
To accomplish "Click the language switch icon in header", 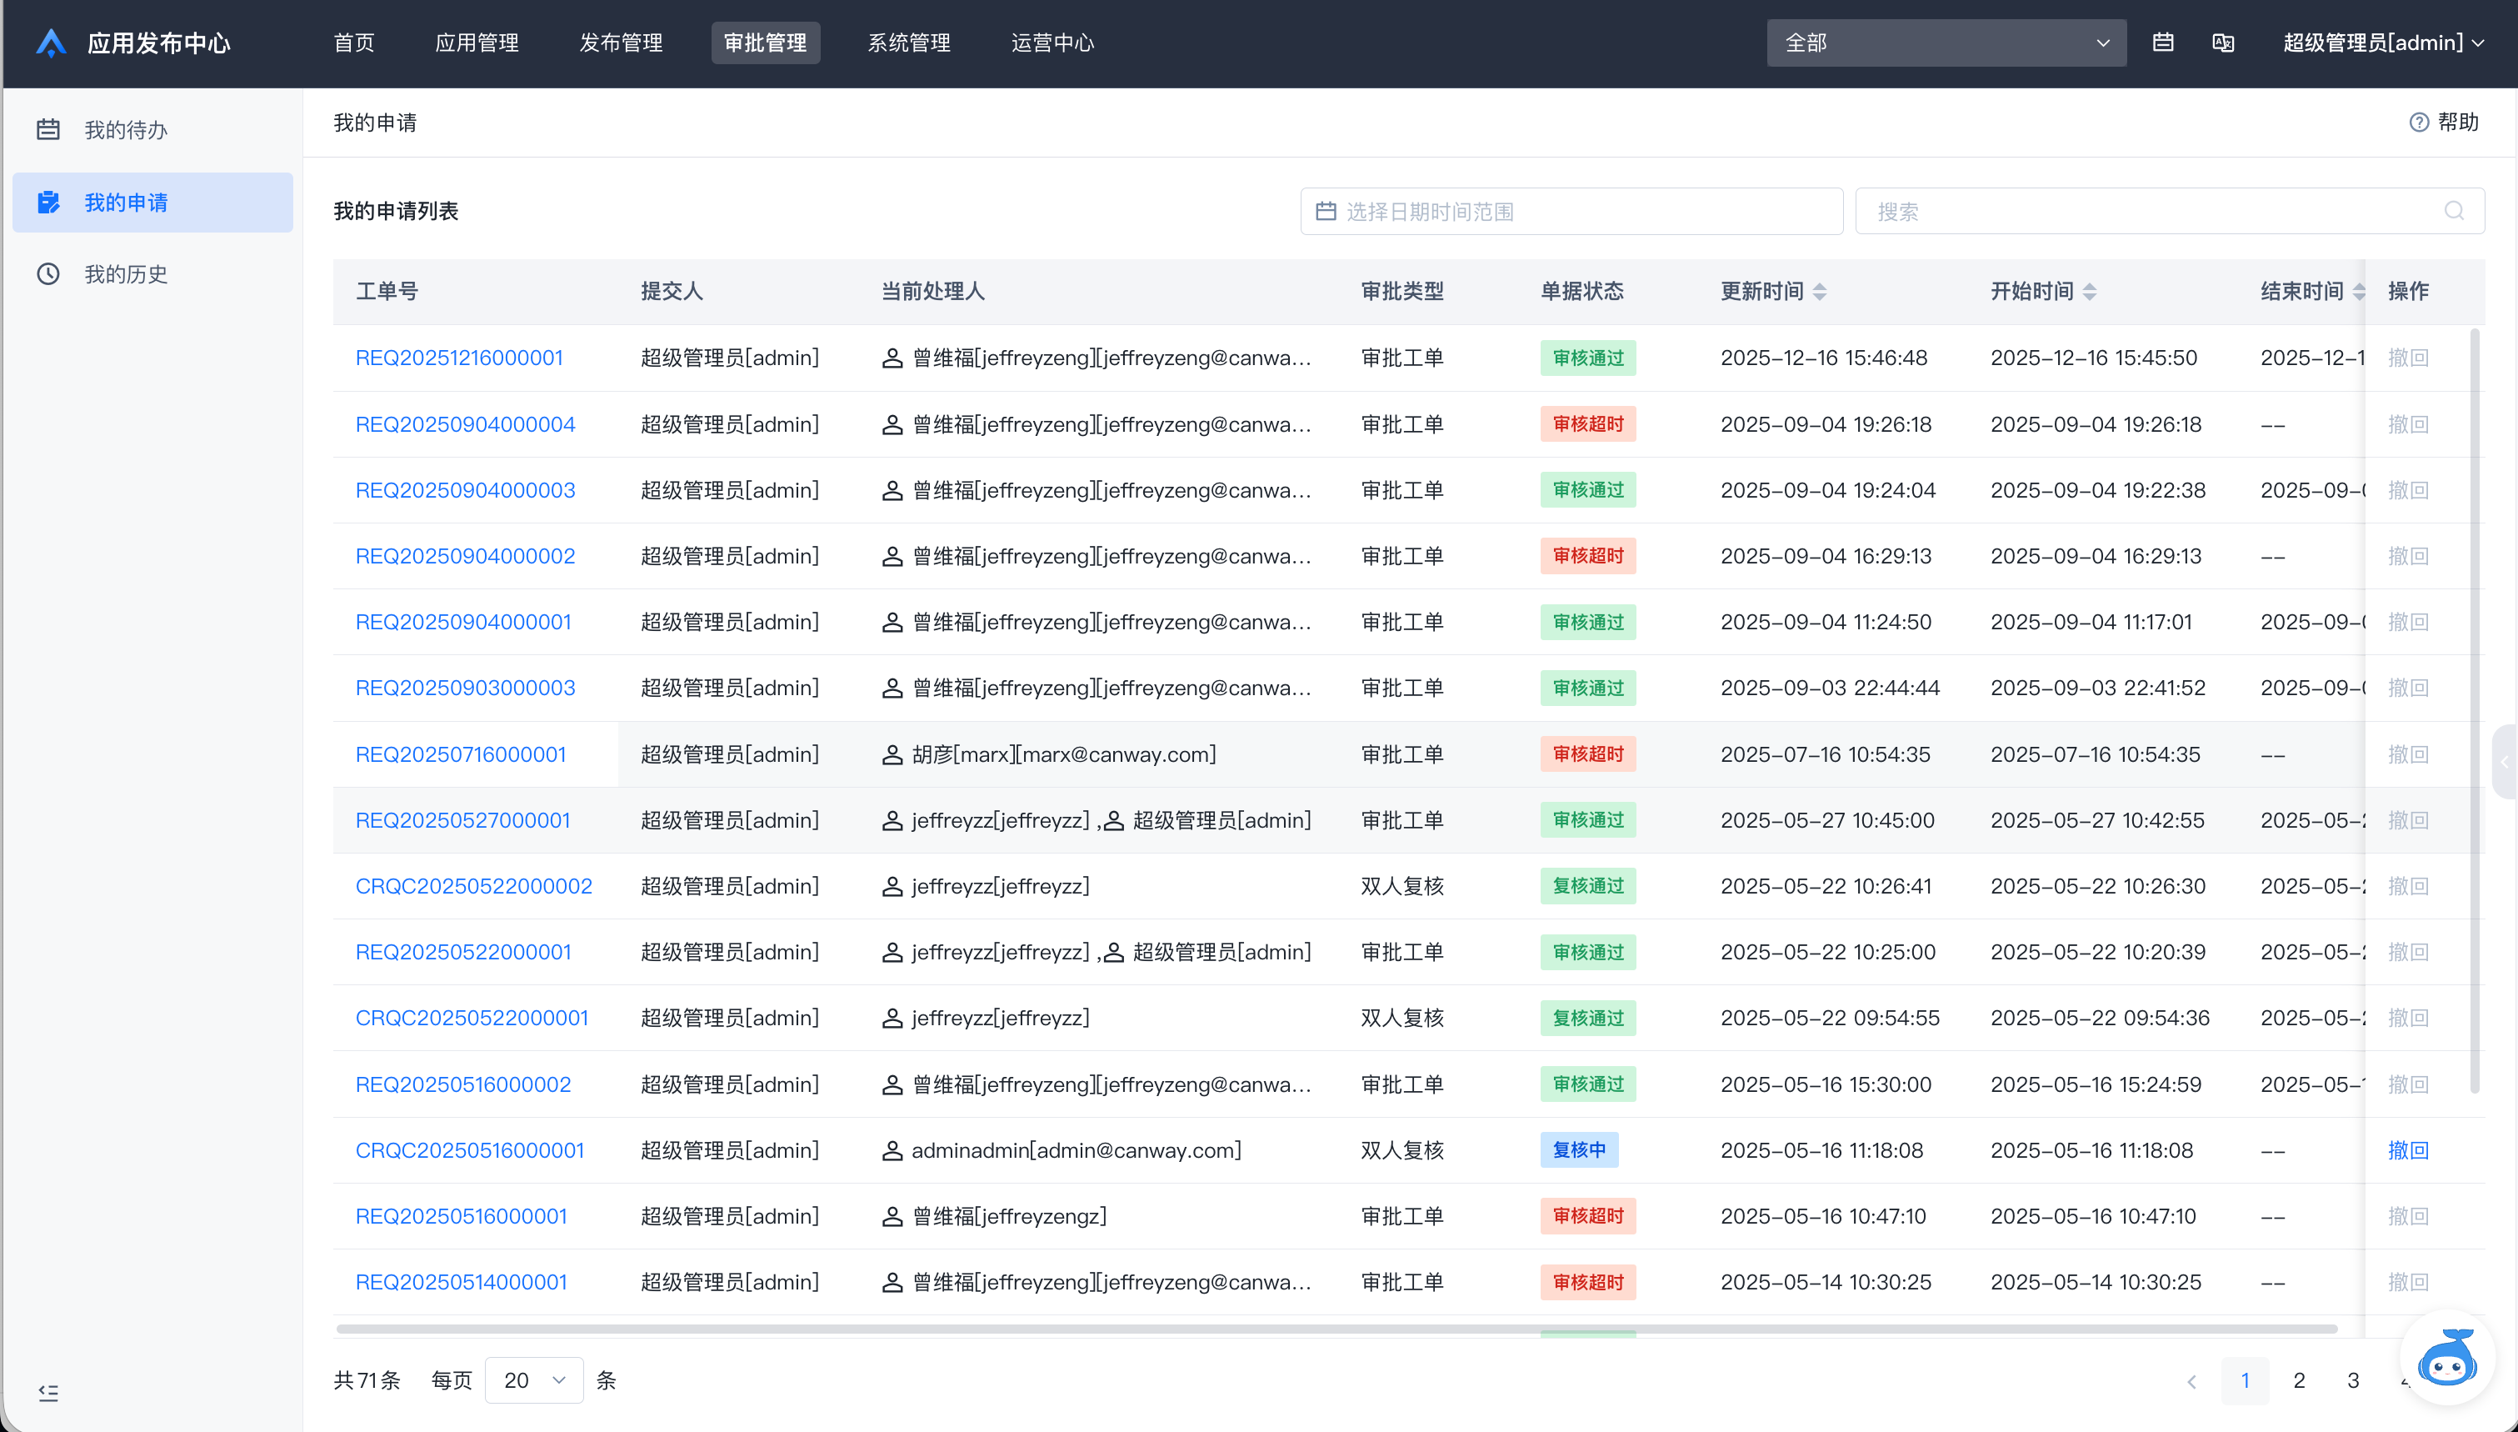I will click(x=2223, y=43).
